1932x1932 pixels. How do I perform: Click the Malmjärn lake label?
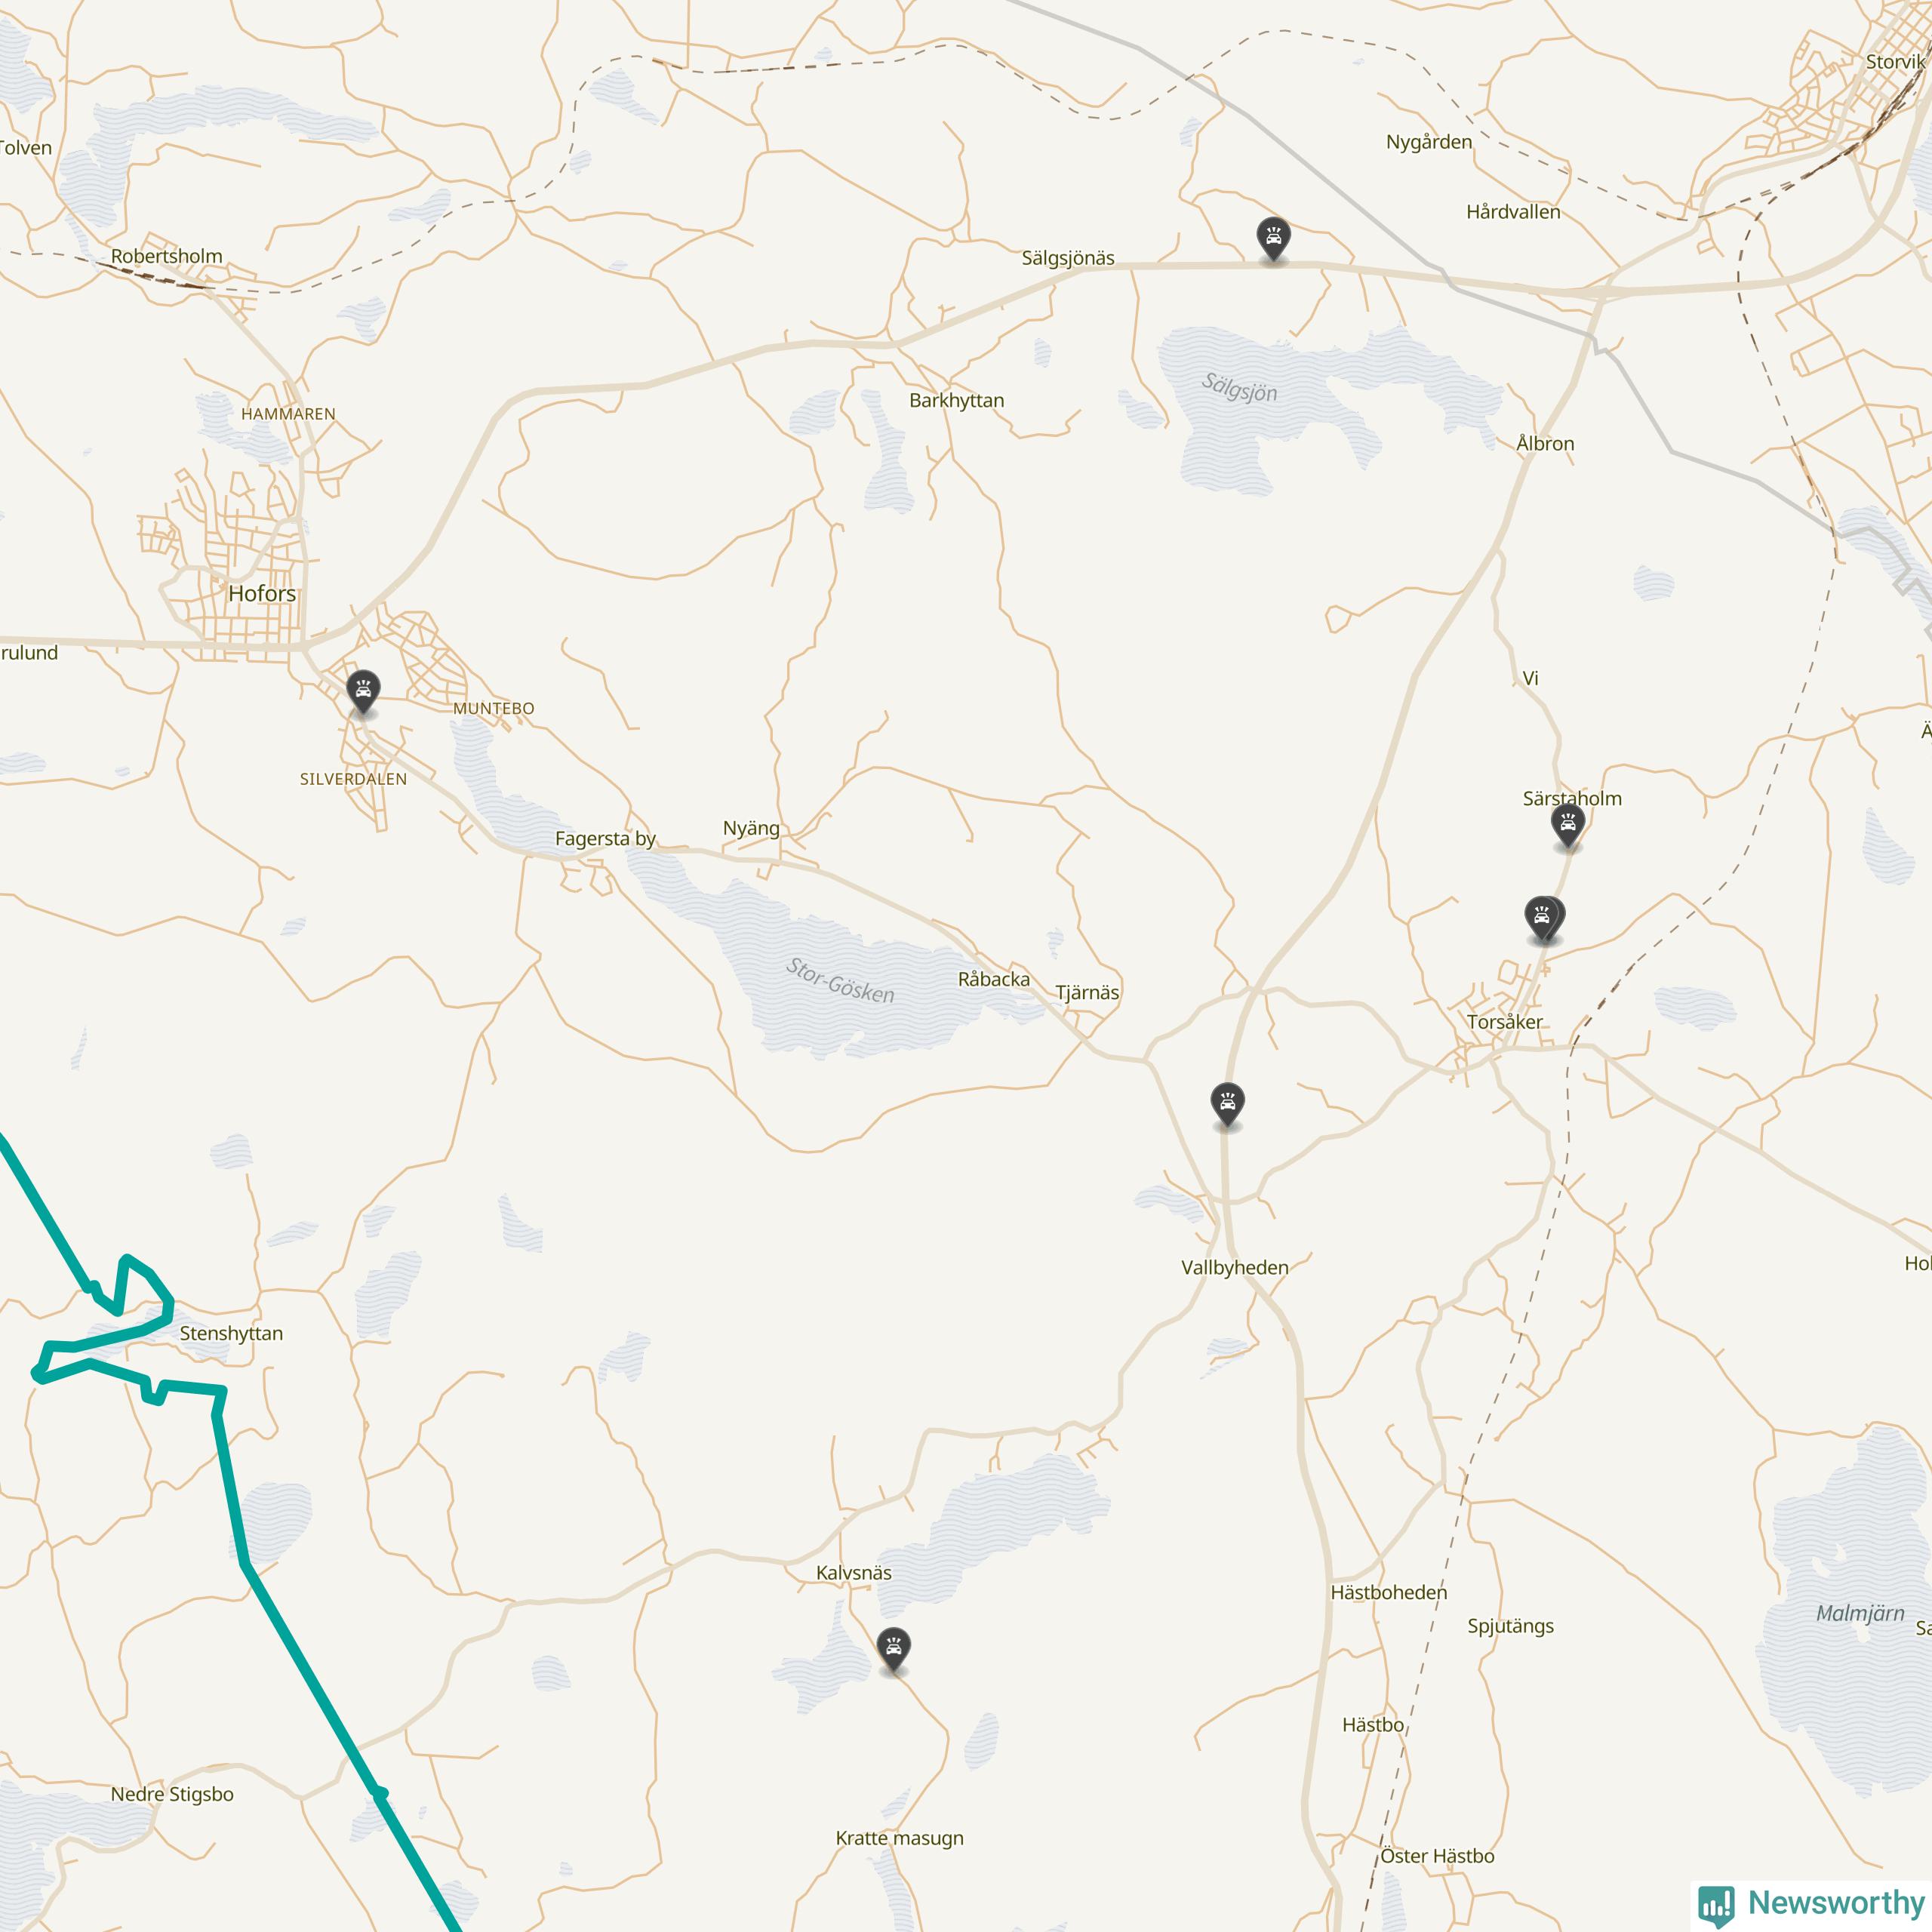point(1860,1613)
